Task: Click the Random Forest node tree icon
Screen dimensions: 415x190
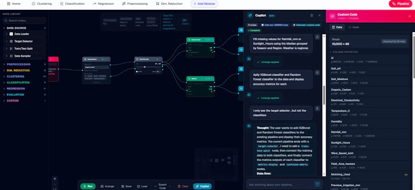Action: click(x=189, y=40)
